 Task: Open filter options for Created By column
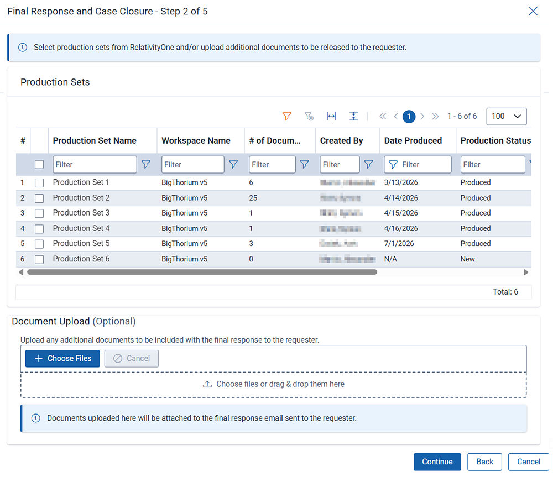[368, 164]
